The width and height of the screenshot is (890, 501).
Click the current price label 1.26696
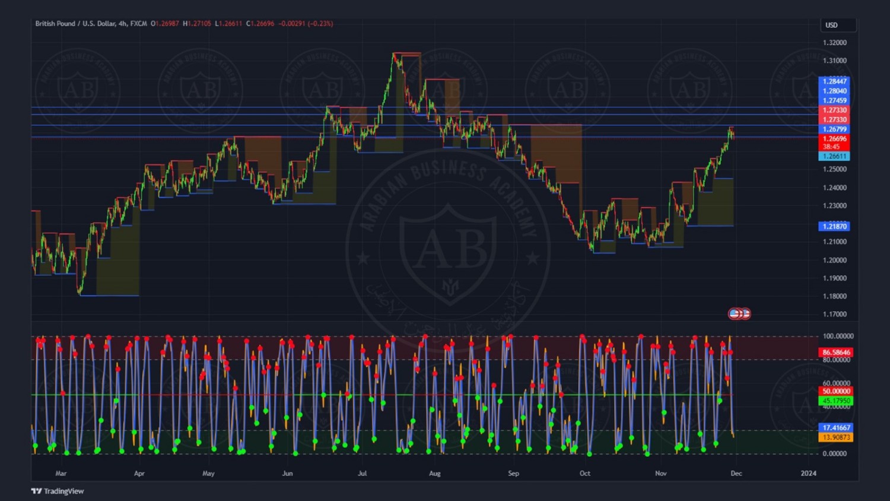click(x=834, y=138)
